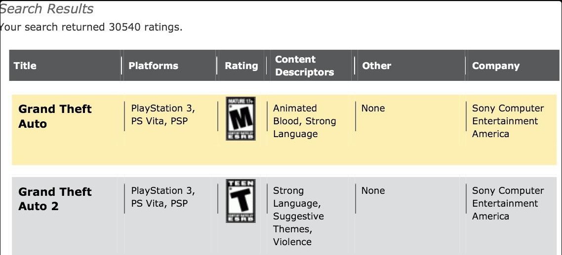Click the platforms listed for Grand Theft Auto
This screenshot has height=255, width=562.
tap(162, 114)
